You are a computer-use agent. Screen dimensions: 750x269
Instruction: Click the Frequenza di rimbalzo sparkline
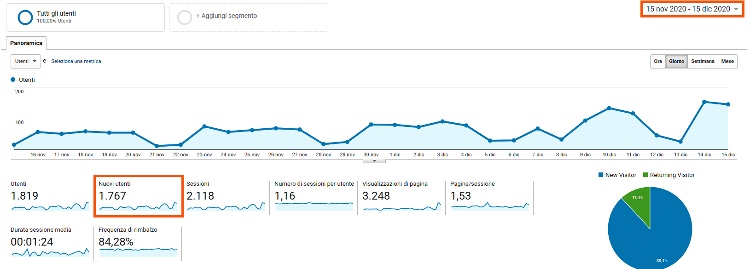tap(138, 251)
